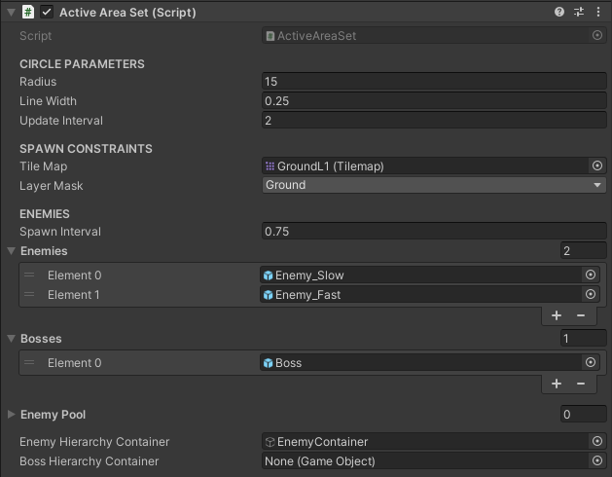Click Element 0 label in Bosses list

point(75,363)
